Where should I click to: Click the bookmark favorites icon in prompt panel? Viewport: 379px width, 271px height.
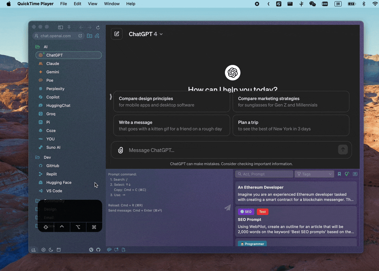[x=340, y=174]
